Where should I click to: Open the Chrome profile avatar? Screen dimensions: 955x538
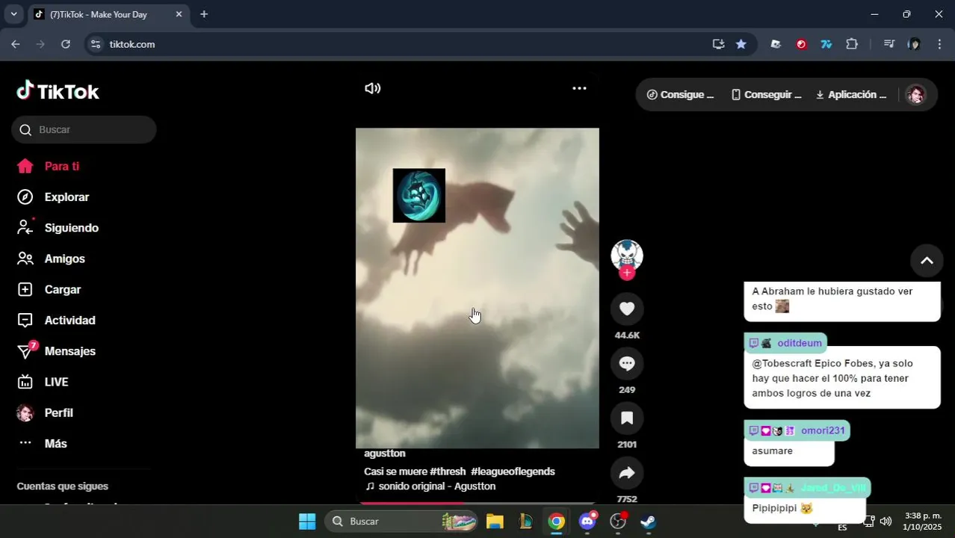pyautogui.click(x=914, y=44)
